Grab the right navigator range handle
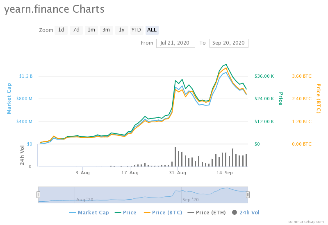This screenshot has width=328, height=225. (248, 195)
